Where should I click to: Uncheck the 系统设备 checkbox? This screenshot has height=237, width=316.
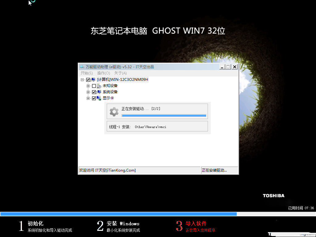(x=94, y=92)
